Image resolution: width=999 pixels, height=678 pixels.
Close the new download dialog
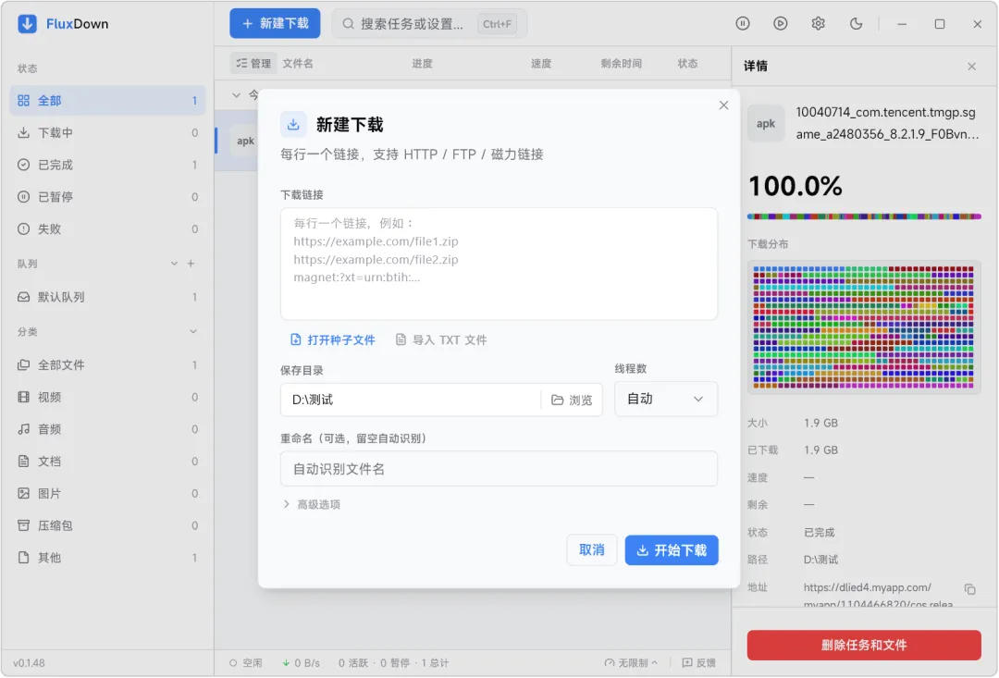click(x=723, y=105)
